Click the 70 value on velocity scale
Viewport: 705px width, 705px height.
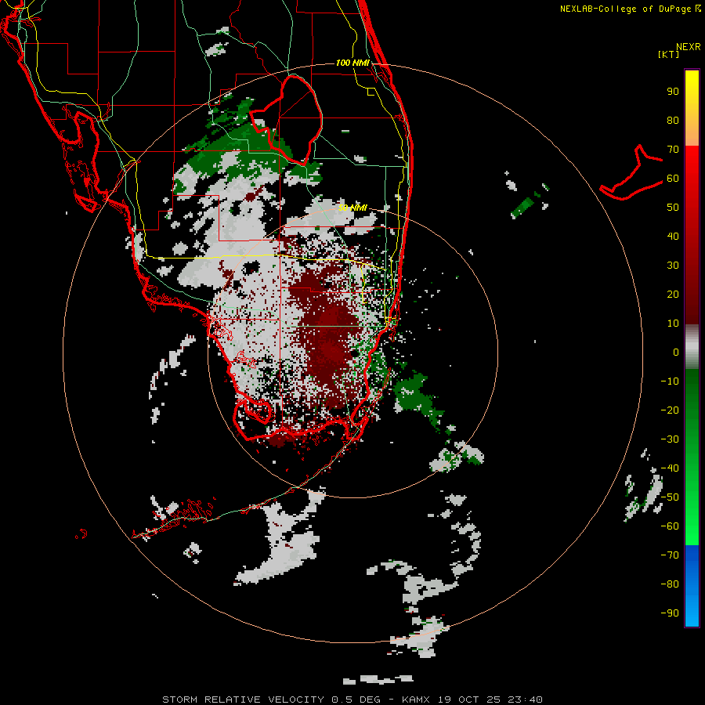(x=673, y=150)
